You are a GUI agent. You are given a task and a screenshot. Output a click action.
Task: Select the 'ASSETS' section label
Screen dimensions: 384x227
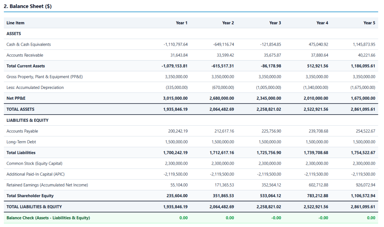[14, 34]
